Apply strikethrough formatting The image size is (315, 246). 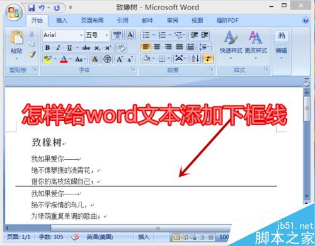[x=86, y=48]
